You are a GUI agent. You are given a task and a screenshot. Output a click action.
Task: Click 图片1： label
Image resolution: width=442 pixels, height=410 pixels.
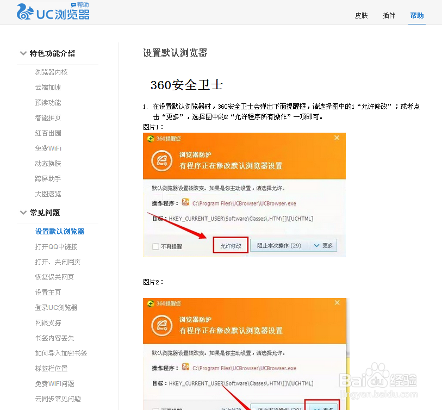(153, 127)
